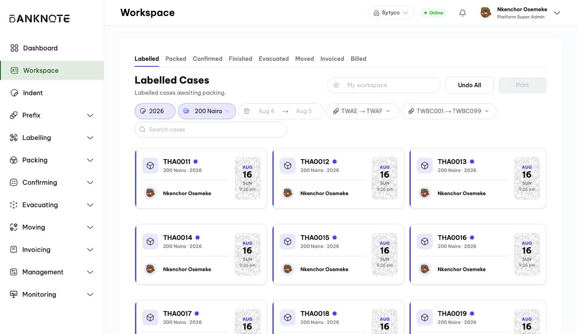Image resolution: width=577 pixels, height=334 pixels.
Task: Open the TWBC001 → TWBC099 range dropdown
Action: [x=449, y=111]
